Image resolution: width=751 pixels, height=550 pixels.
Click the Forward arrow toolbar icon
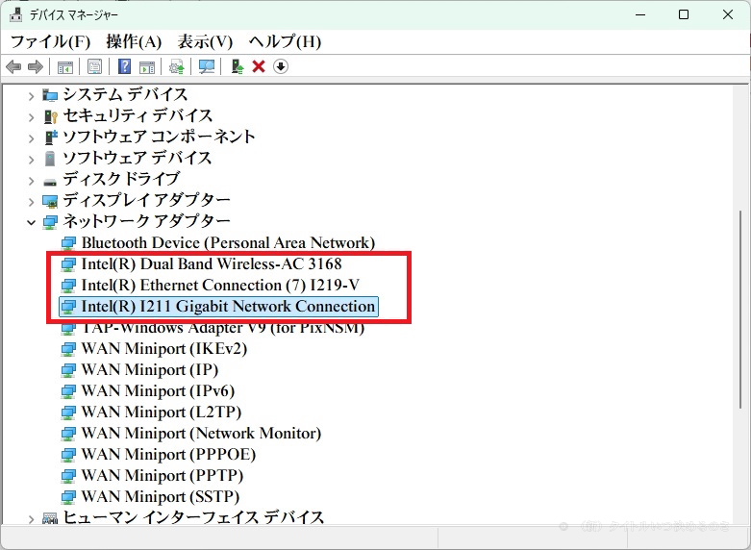point(36,66)
